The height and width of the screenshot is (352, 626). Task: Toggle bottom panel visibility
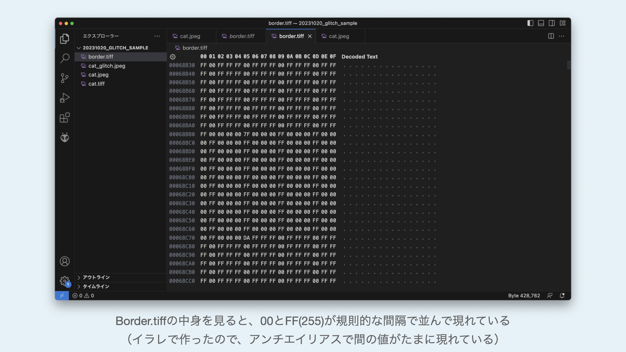coord(541,23)
